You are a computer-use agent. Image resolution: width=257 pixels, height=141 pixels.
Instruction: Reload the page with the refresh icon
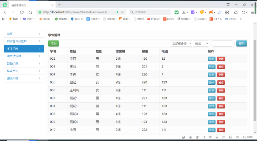[22, 12]
